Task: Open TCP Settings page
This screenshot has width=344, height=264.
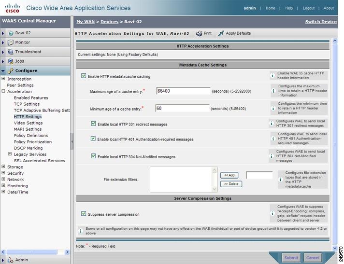Action: coord(27,104)
